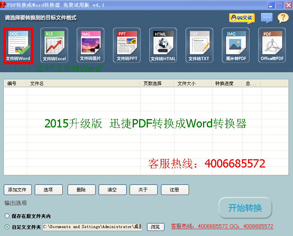The width and height of the screenshot is (293, 236).
Task: Click the output folder path field
Action: pyautogui.click(x=93, y=227)
